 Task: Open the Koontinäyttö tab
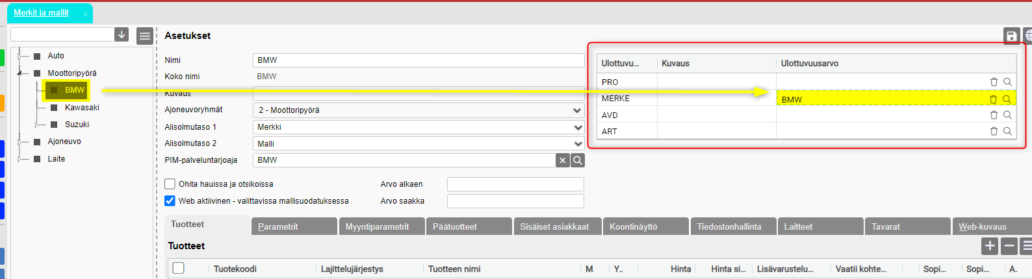coord(645,226)
